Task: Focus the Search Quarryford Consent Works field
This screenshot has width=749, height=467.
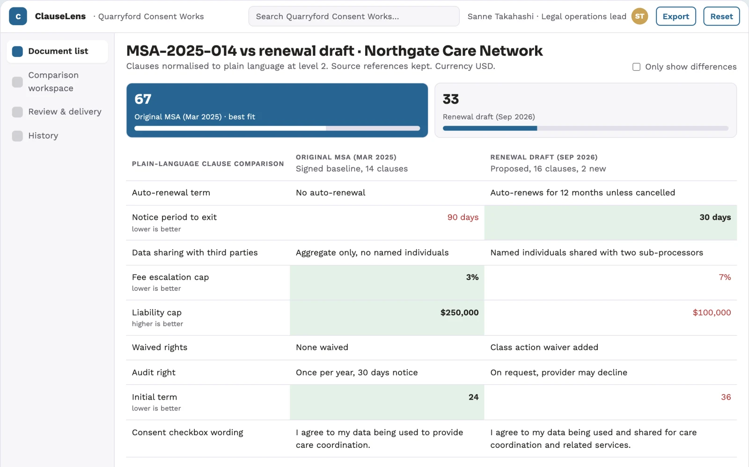Action: 354,16
